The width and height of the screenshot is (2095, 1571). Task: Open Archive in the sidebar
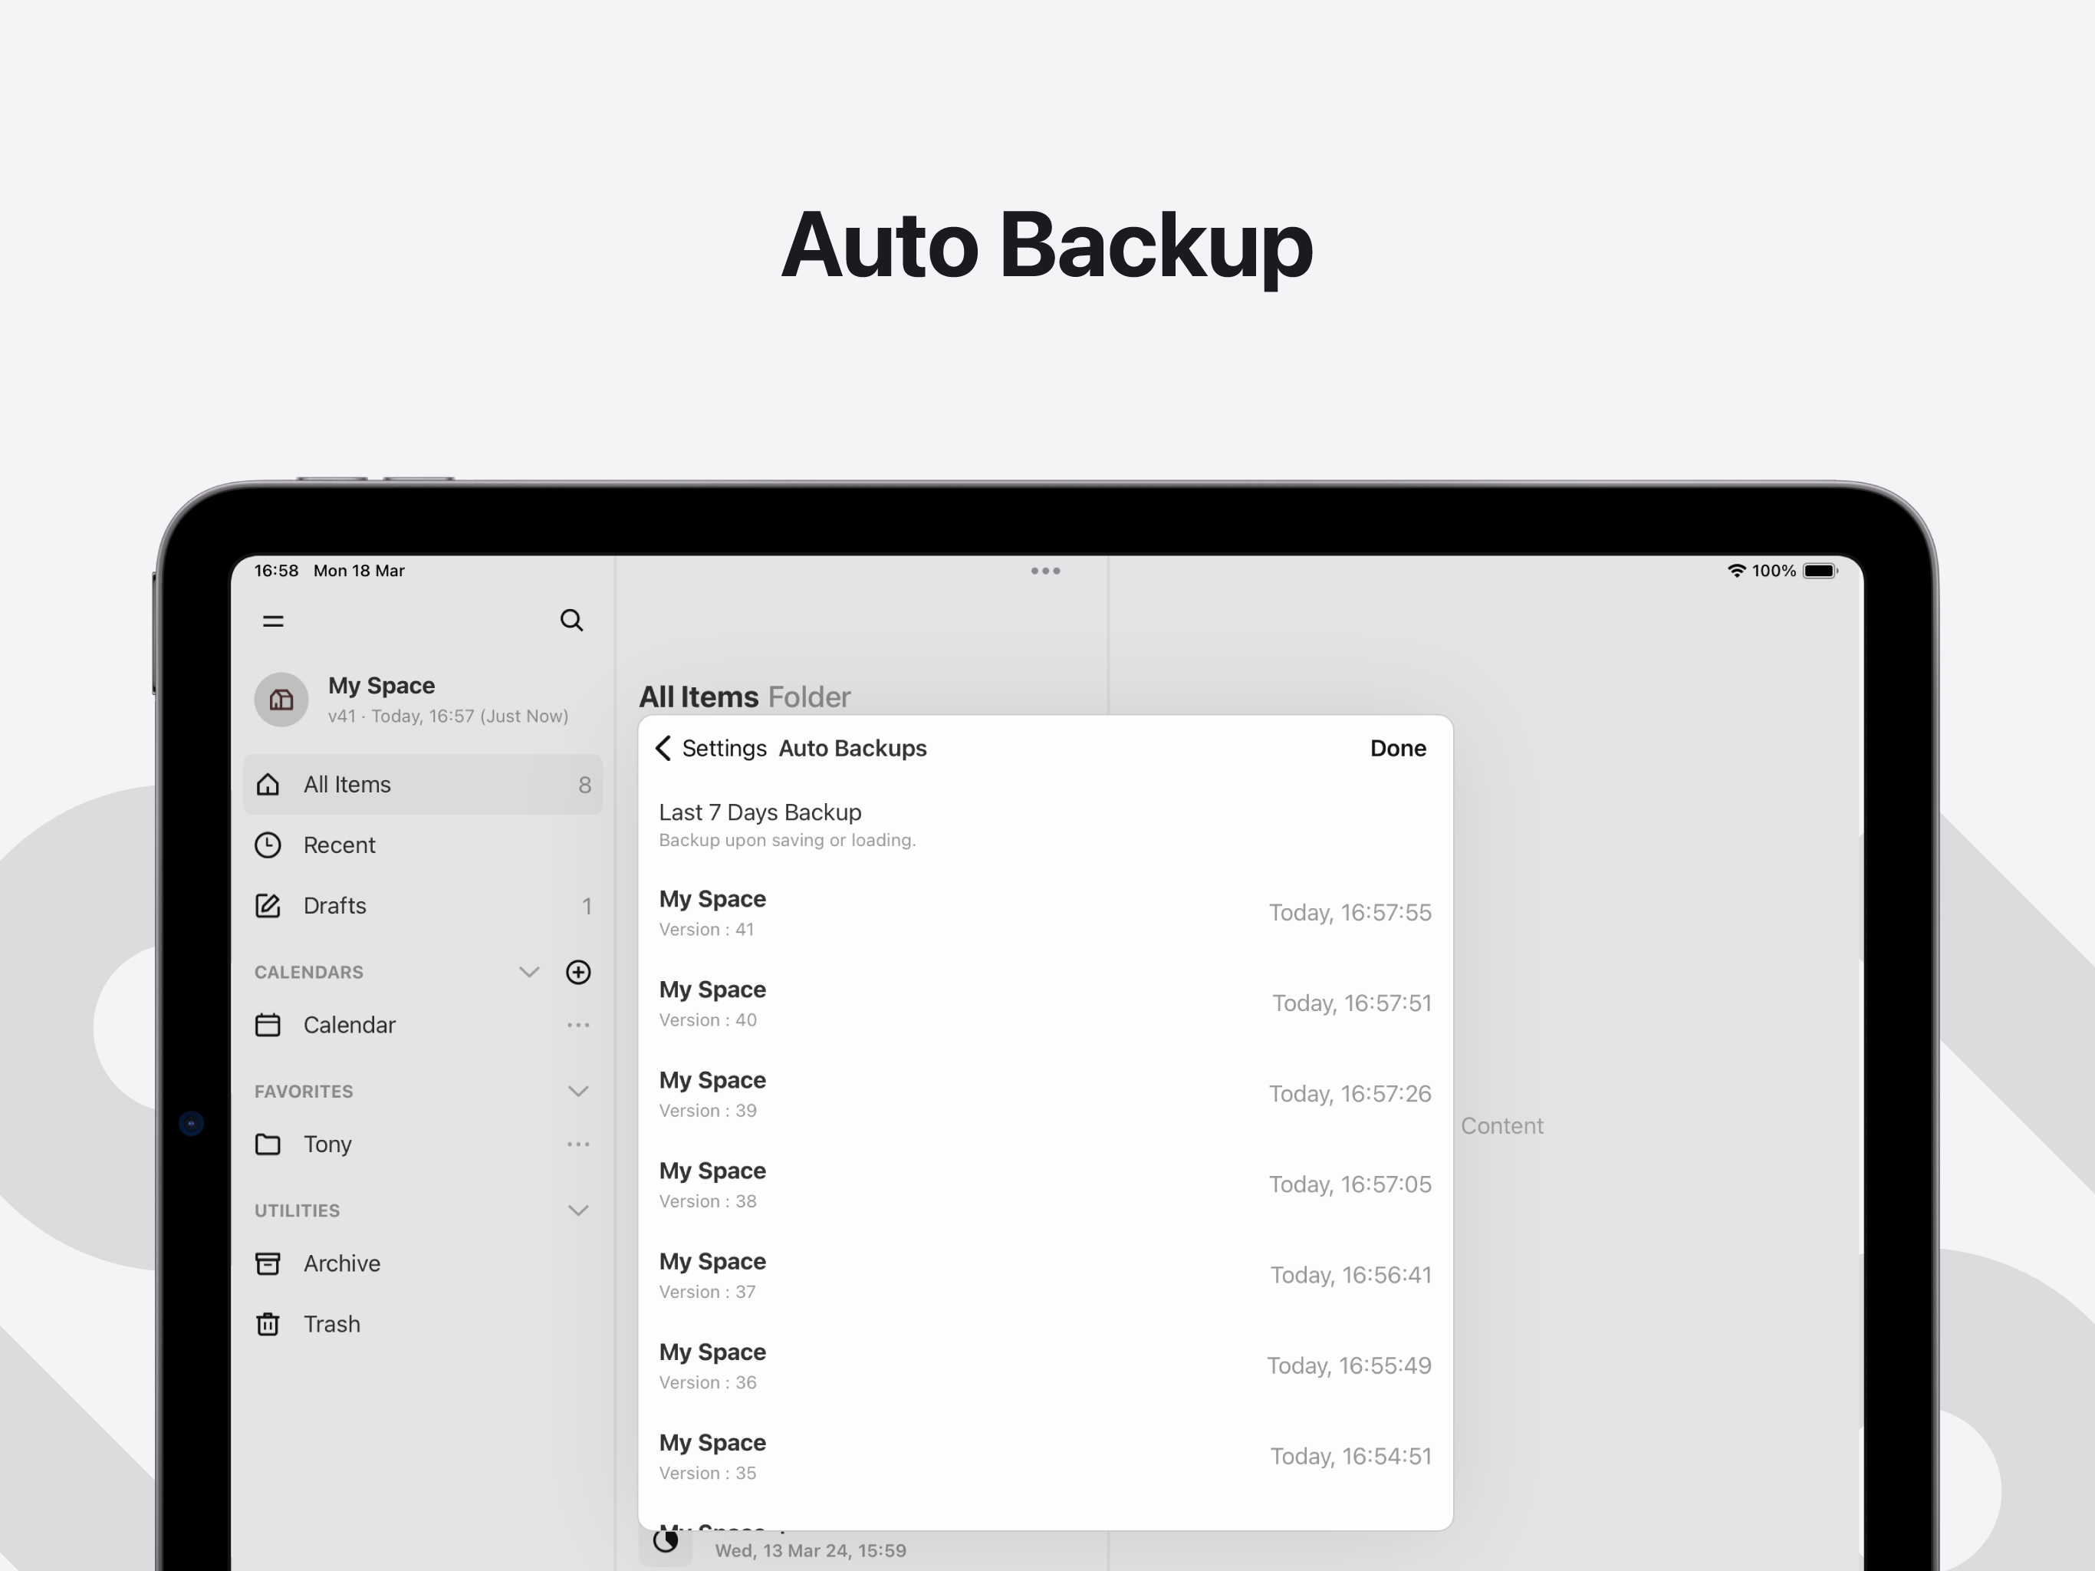(423, 1264)
